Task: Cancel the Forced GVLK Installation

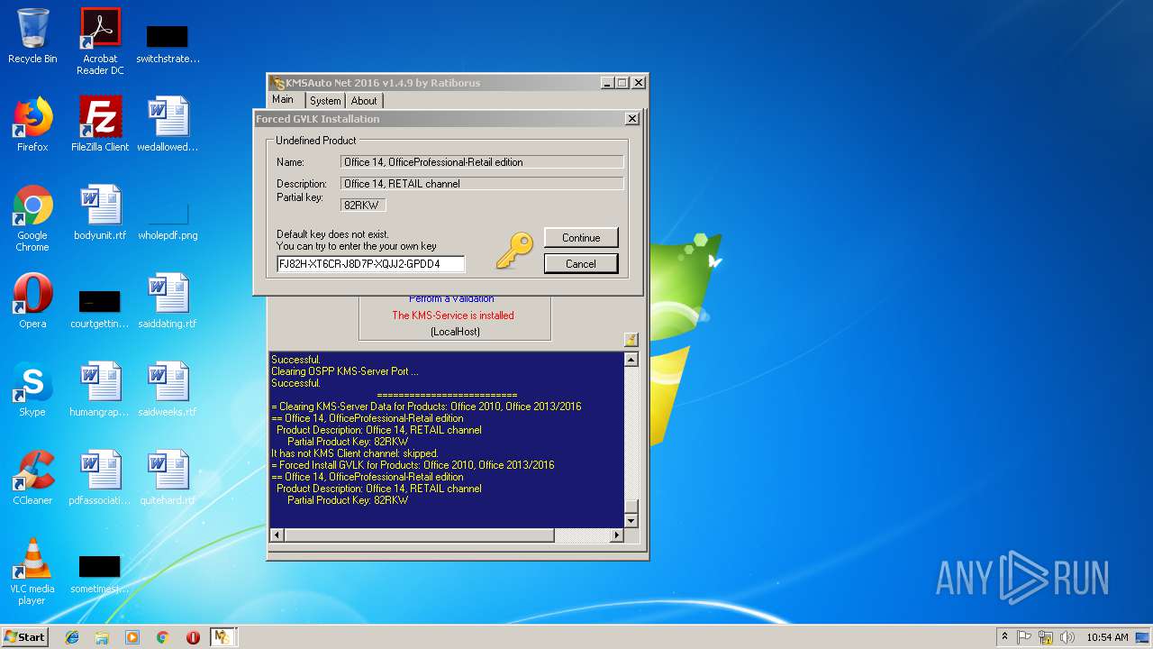Action: [581, 264]
